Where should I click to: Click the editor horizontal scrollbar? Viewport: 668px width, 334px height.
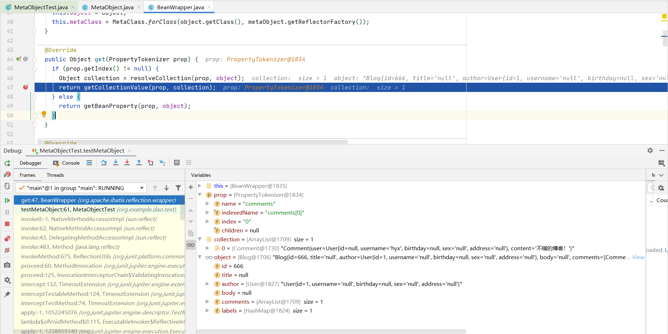[193, 142]
